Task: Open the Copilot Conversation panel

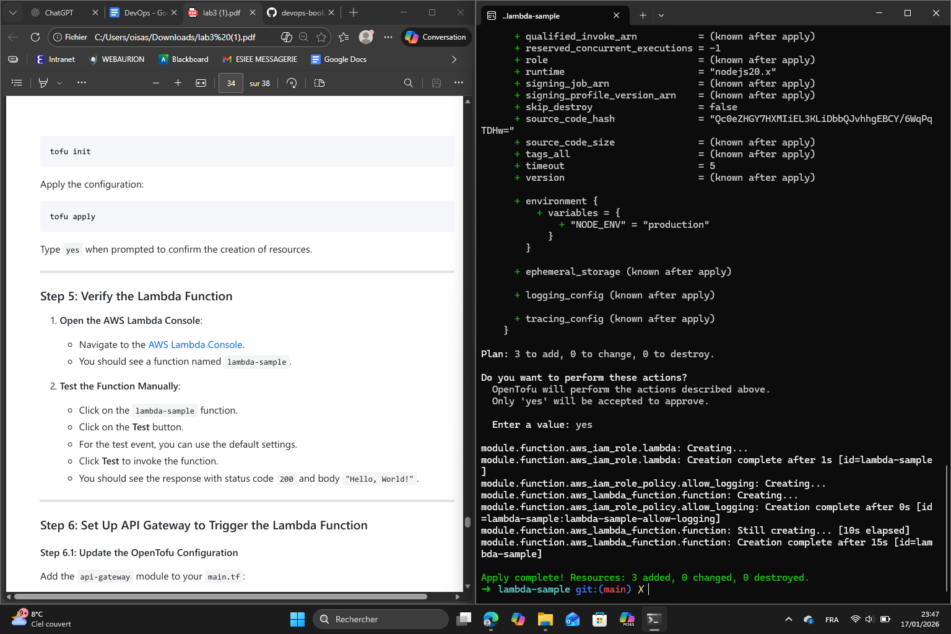Action: (x=436, y=37)
